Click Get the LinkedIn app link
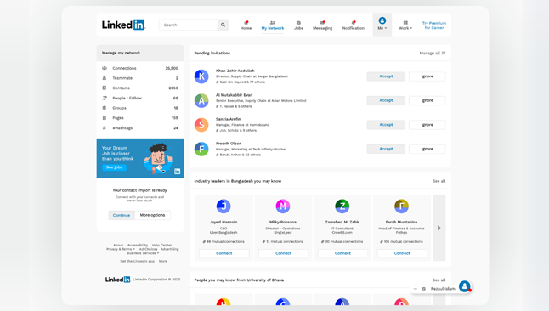 point(138,261)
